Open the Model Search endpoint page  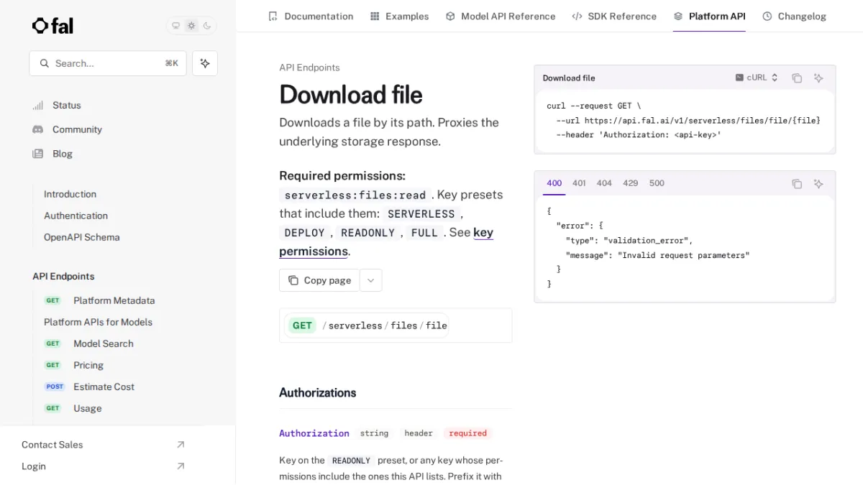coord(88,343)
